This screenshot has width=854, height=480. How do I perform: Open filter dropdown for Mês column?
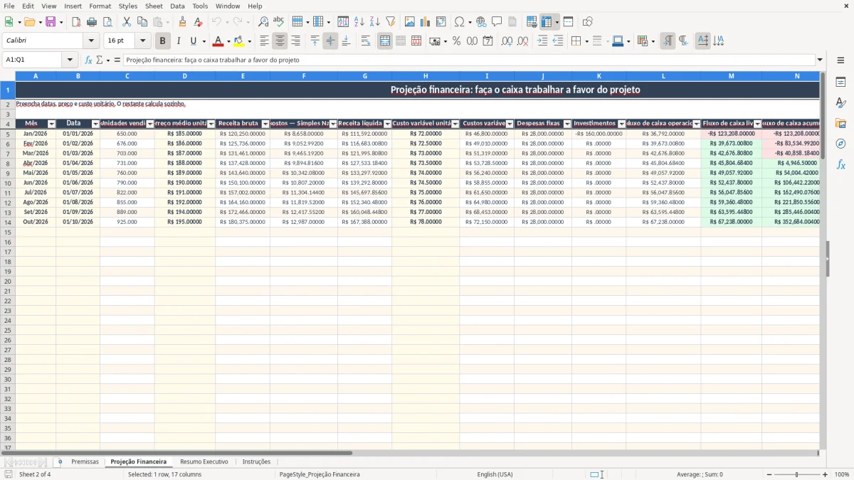coord(51,124)
